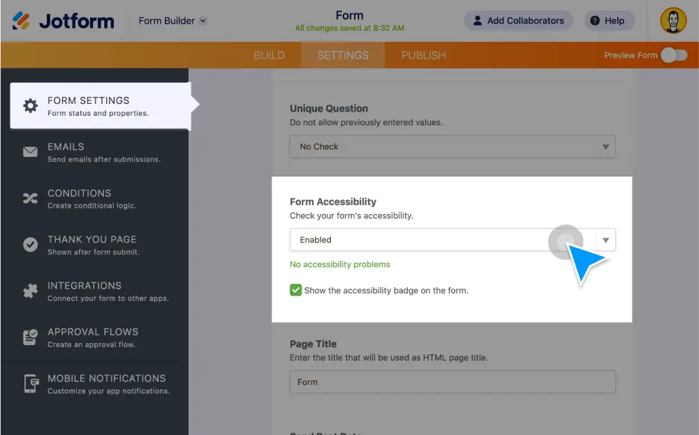The height and width of the screenshot is (435, 699).
Task: Click the question mark Help icon
Action: pyautogui.click(x=595, y=20)
